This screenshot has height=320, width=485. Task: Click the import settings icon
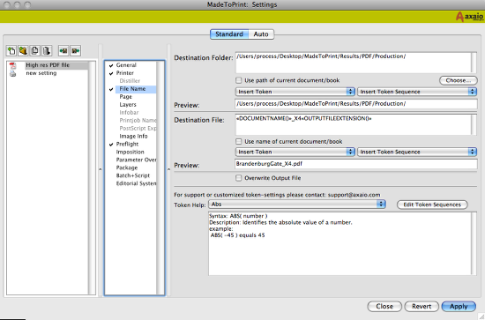[x=63, y=51]
